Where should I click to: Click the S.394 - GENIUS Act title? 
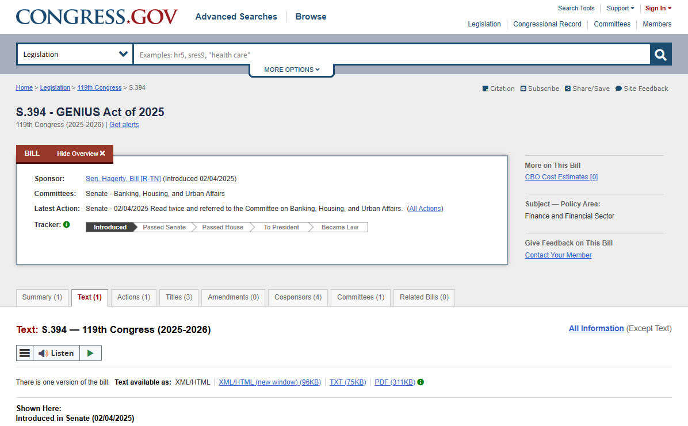click(x=90, y=112)
